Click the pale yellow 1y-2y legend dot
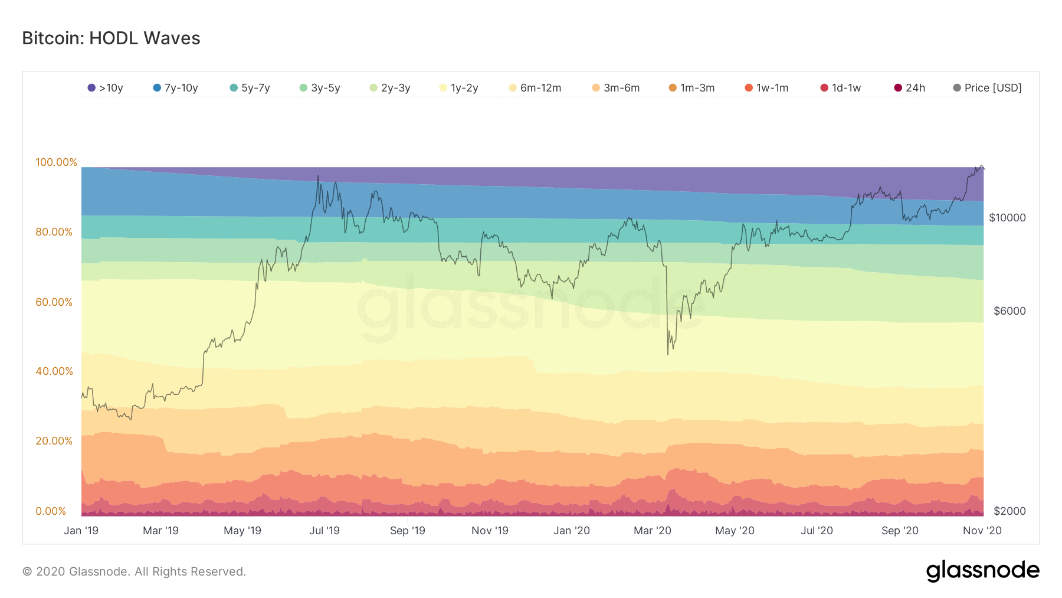The height and width of the screenshot is (598, 1062). click(443, 88)
